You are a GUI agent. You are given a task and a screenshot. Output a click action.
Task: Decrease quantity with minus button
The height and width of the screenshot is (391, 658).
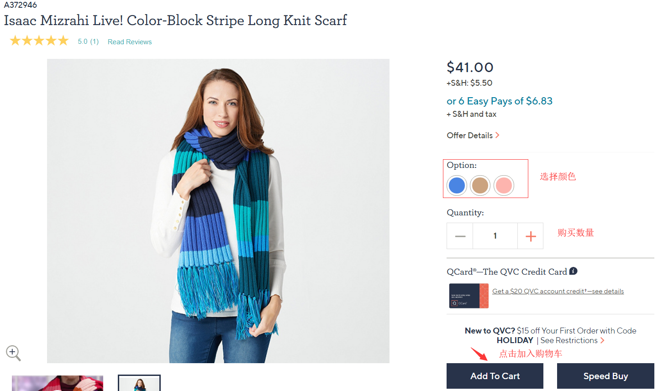click(460, 236)
